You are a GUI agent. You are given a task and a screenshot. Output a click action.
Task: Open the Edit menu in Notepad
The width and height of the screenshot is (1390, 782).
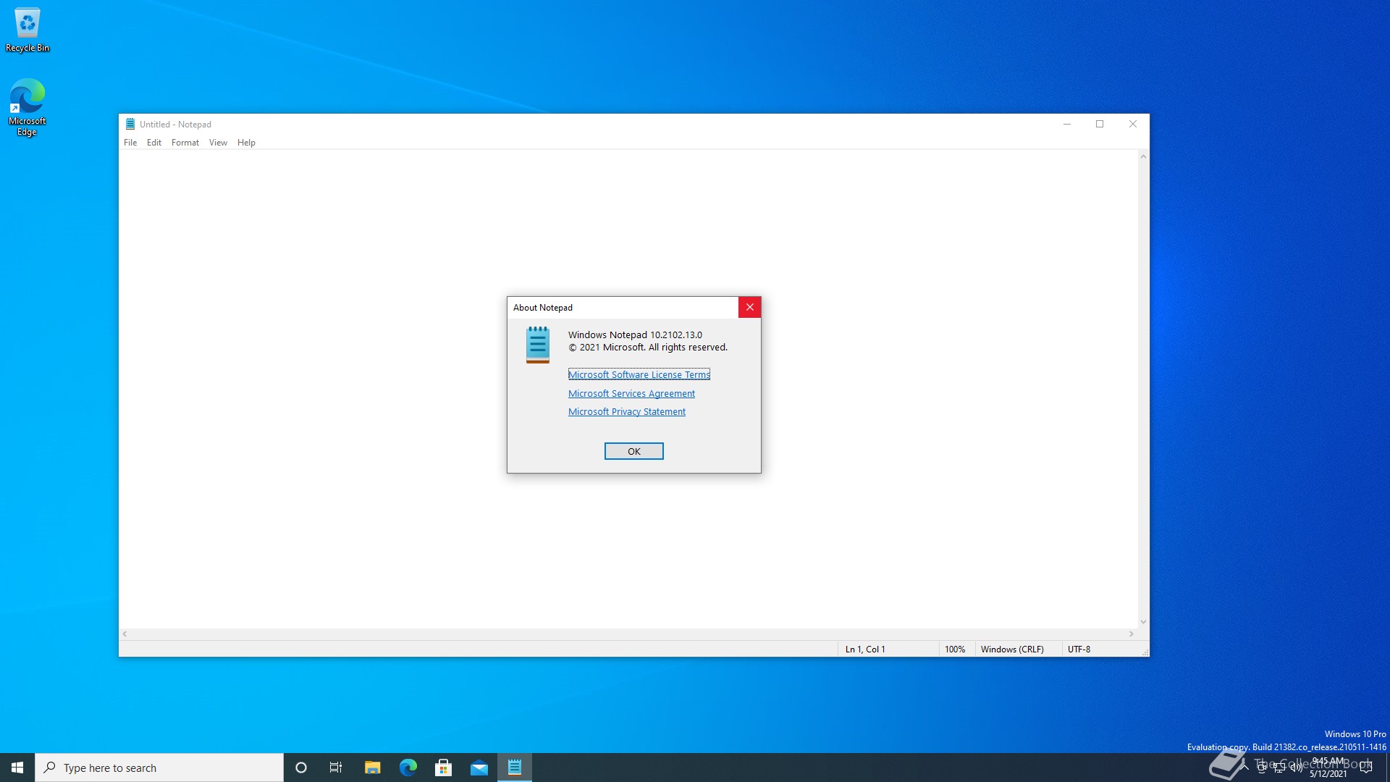pyautogui.click(x=154, y=143)
